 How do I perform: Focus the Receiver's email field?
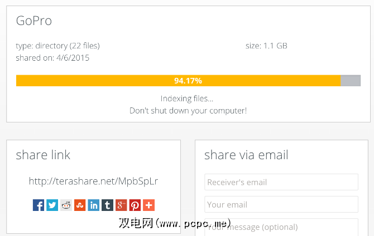click(x=281, y=182)
